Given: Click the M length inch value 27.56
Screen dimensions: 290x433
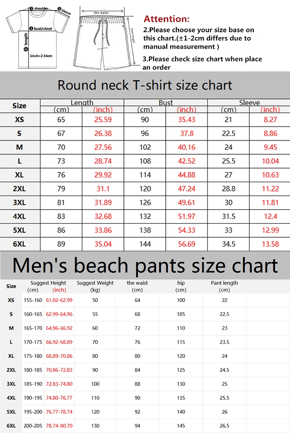Looking at the screenshot, I should (x=103, y=147).
